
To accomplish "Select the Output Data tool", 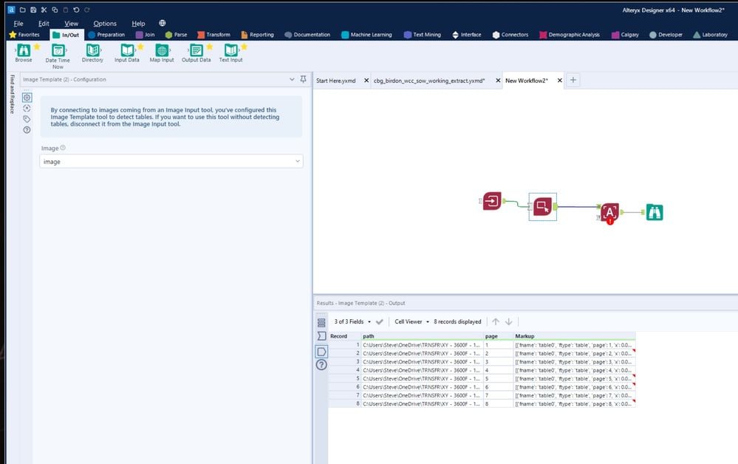I will click(x=197, y=52).
